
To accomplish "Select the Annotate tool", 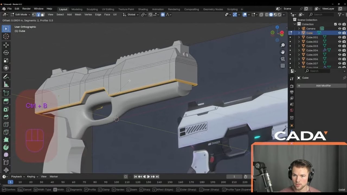I will point(6,77).
